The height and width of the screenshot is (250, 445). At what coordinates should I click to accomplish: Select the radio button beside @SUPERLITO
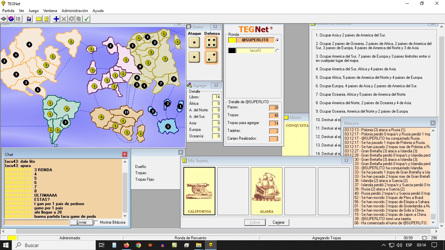click(x=278, y=40)
